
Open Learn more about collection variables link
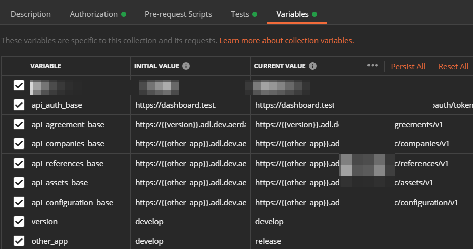click(x=286, y=40)
